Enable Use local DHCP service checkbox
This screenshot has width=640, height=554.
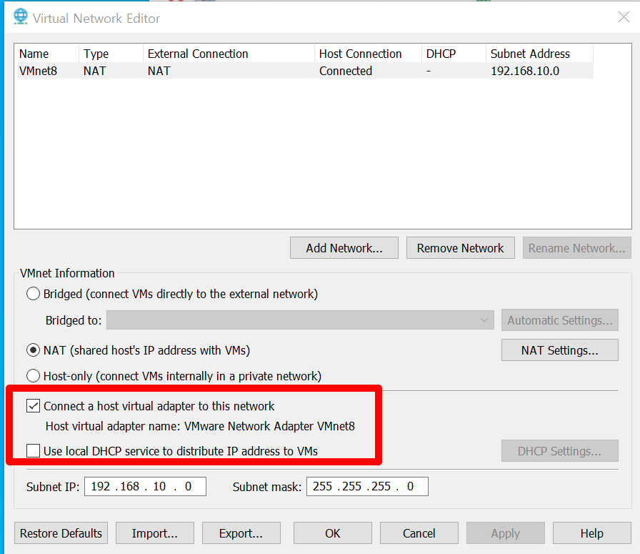click(x=33, y=451)
